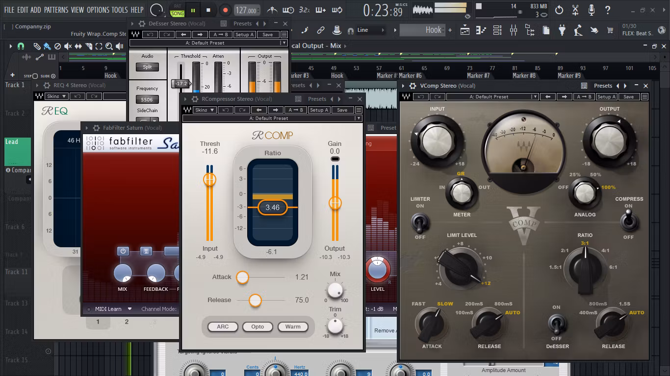670x376 pixels.
Task: Toggle the VComp LIMITER switch
Action: 419,223
